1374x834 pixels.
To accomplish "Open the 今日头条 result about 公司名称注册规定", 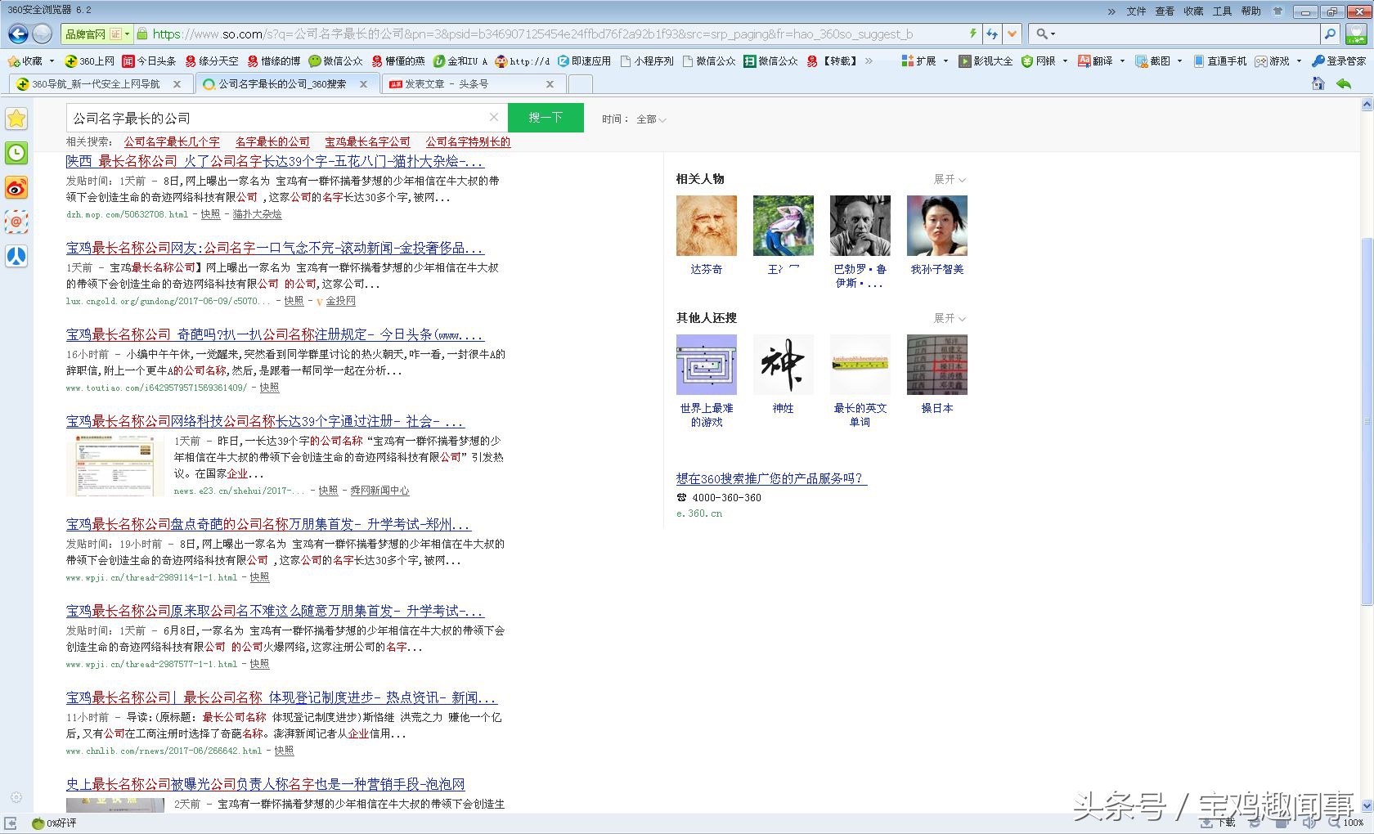I will click(275, 334).
